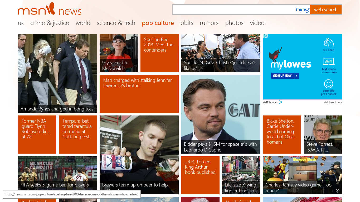Image resolution: width=360 pixels, height=202 pixels.
Task: Click the Bing logo in search bar
Action: [302, 10]
